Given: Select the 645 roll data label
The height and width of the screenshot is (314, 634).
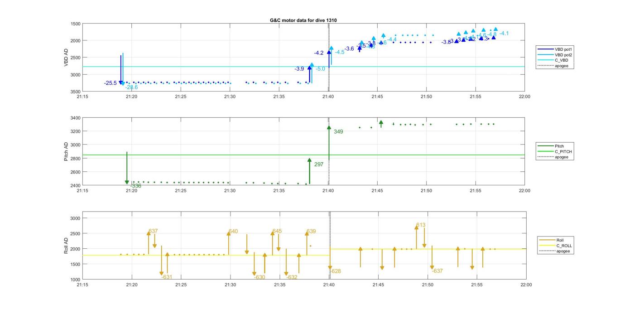Looking at the screenshot, I should tap(277, 231).
